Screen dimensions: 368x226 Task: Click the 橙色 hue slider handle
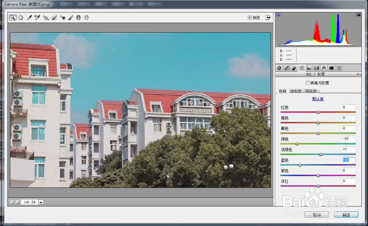click(318, 123)
